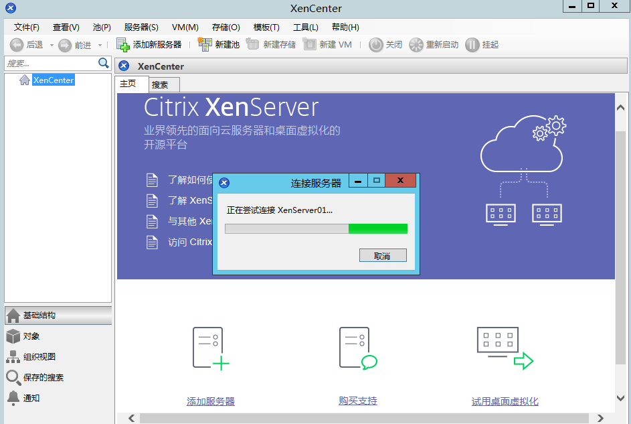Open the 池(P) menu
The image size is (631, 424).
[x=102, y=27]
